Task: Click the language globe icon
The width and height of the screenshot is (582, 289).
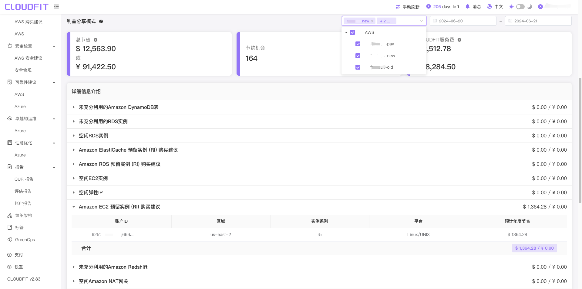Action: click(489, 6)
